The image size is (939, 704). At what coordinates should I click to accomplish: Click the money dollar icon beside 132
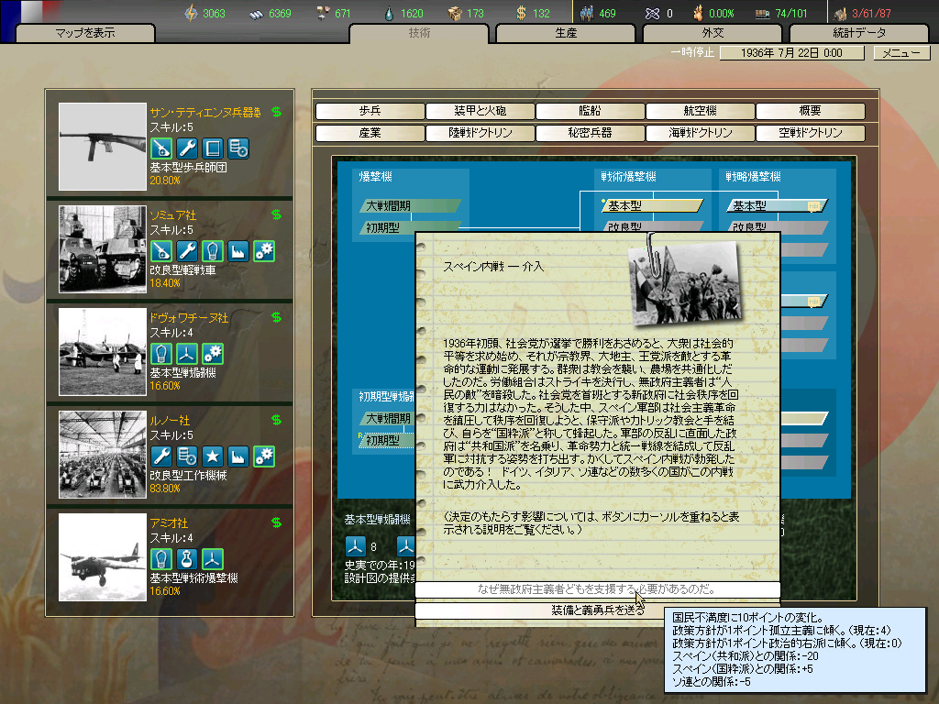[x=521, y=13]
